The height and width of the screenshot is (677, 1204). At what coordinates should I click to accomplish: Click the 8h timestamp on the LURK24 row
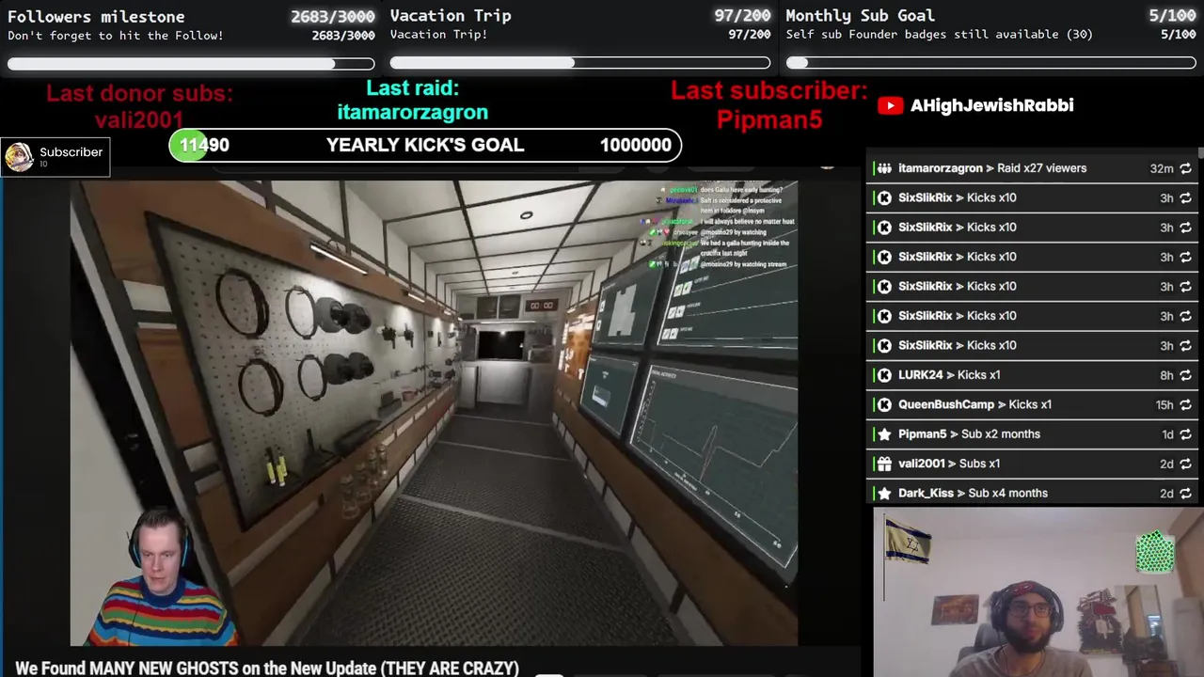1166,375
